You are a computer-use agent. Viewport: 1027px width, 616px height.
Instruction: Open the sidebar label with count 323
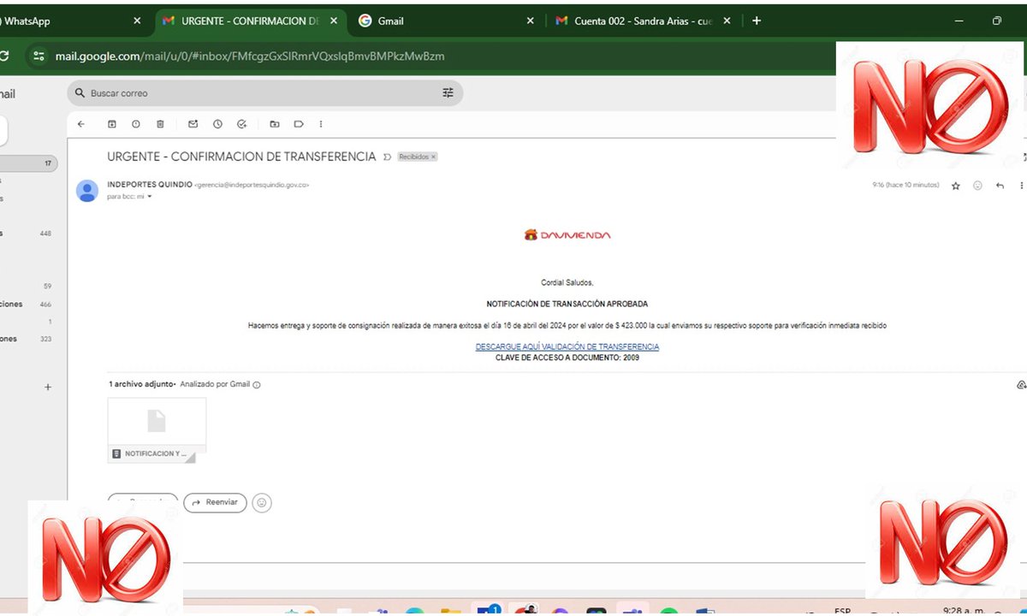point(28,340)
